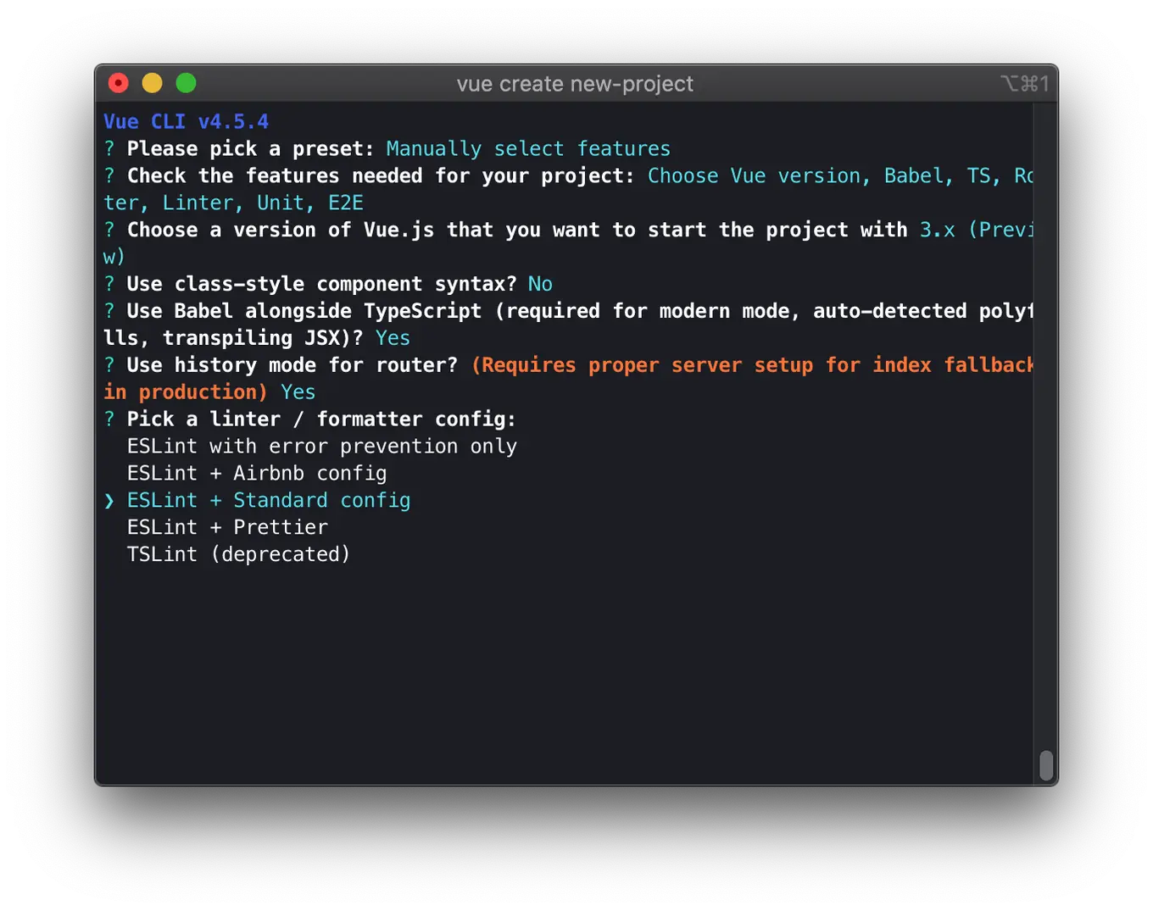This screenshot has height=911, width=1153.
Task: Click the cyan "?" next to "Pick a linter / formatter config"
Action: click(109, 419)
